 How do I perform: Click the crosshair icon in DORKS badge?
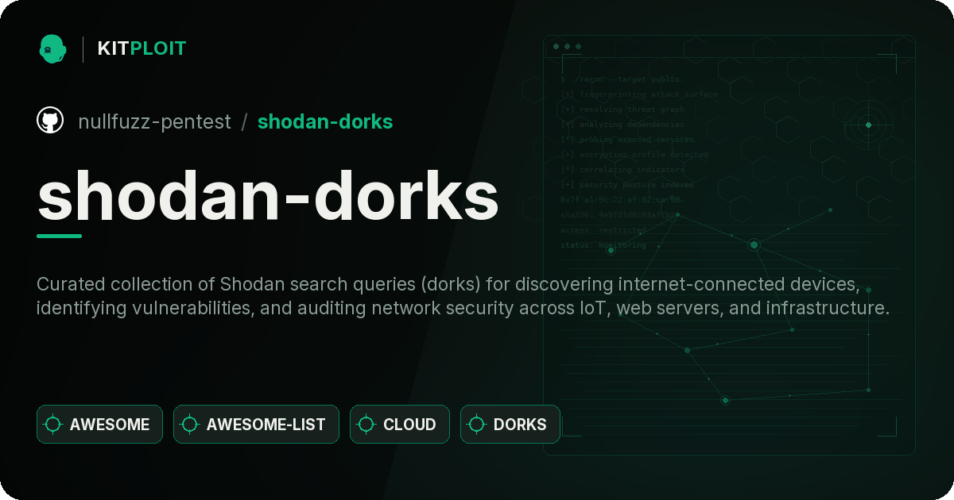coord(477,425)
